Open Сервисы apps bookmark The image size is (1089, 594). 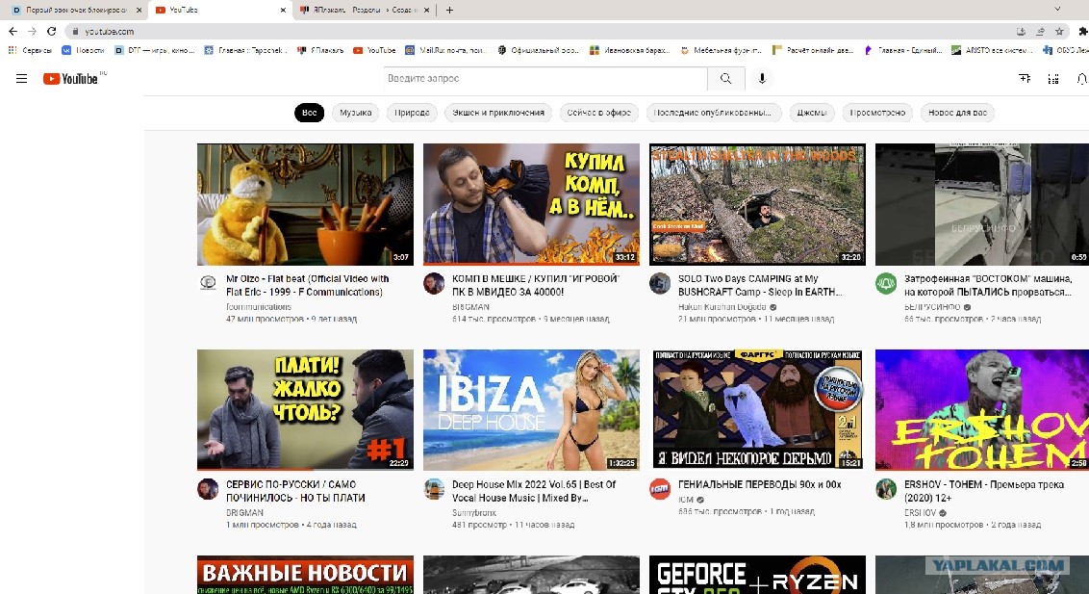pyautogui.click(x=30, y=50)
